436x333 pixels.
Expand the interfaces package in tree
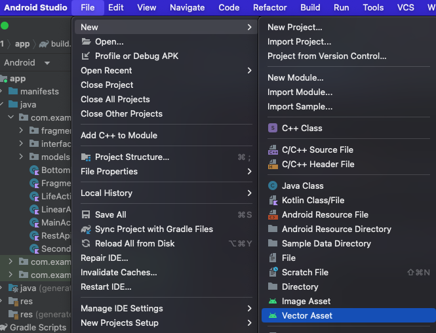point(21,144)
